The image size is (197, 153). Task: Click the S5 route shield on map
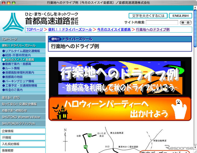pos(86,147)
